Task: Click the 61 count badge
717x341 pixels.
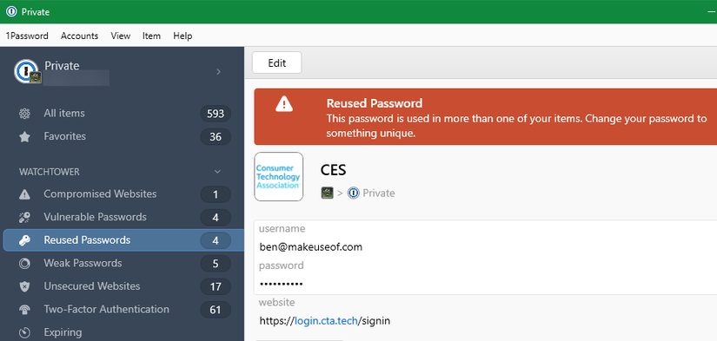Action: click(x=216, y=310)
